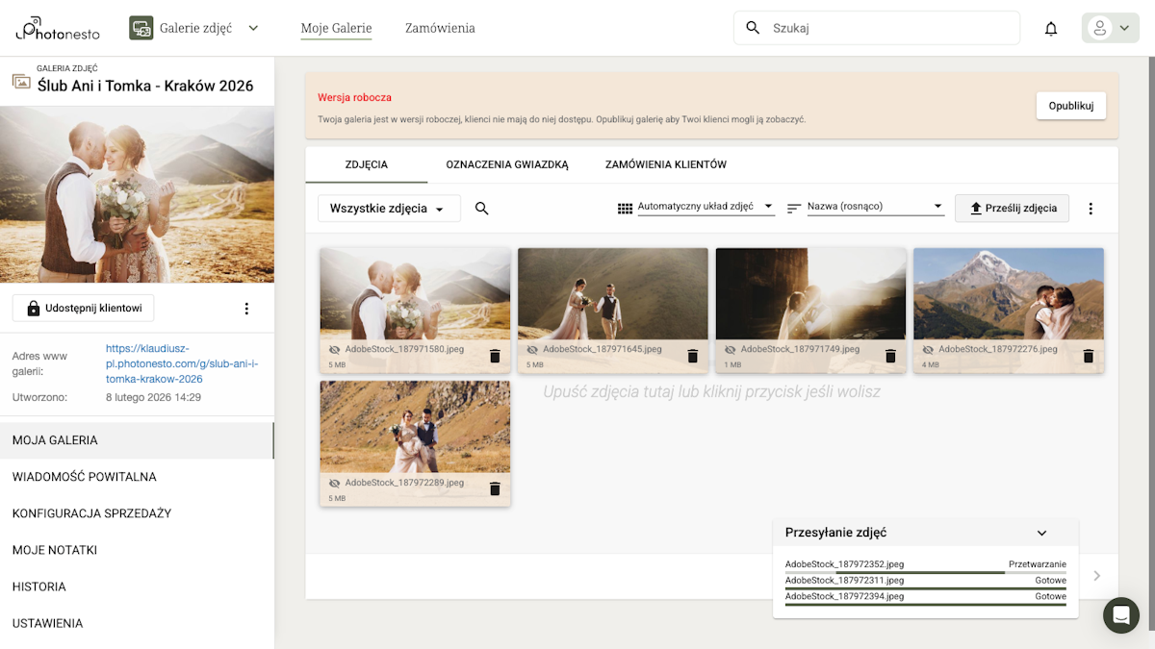1155x649 pixels.
Task: Click the Prześlij zdjęcia upload button
Action: pos(1012,209)
